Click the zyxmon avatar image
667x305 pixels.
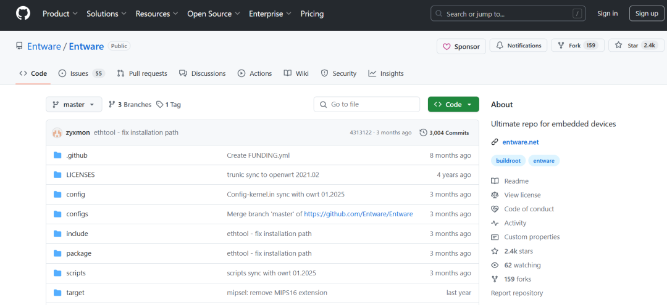point(57,132)
